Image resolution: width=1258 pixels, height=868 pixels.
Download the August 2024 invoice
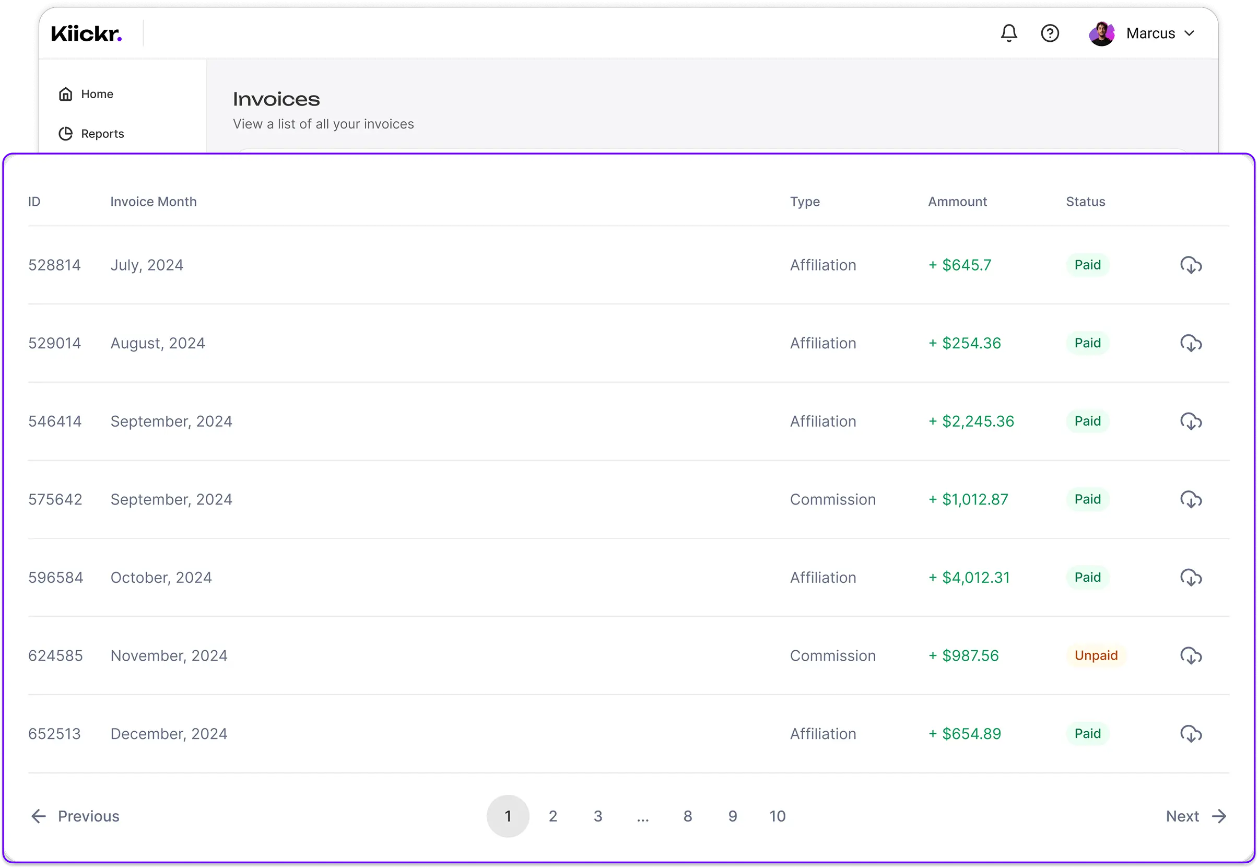(1191, 343)
